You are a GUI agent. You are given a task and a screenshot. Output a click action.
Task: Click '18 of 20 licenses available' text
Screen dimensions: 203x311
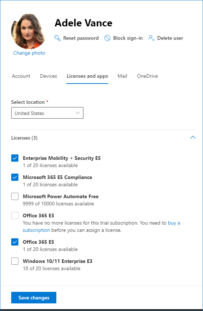(x=52, y=268)
